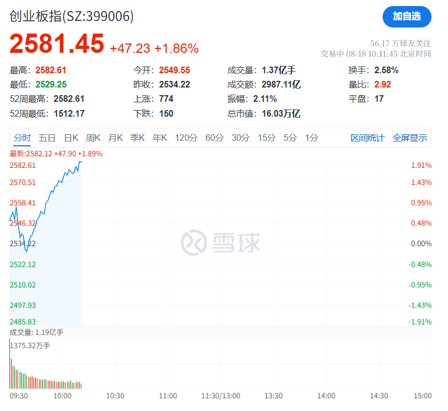Open the 日K chart tab
Screen dimensions: 448x411
tap(71, 138)
